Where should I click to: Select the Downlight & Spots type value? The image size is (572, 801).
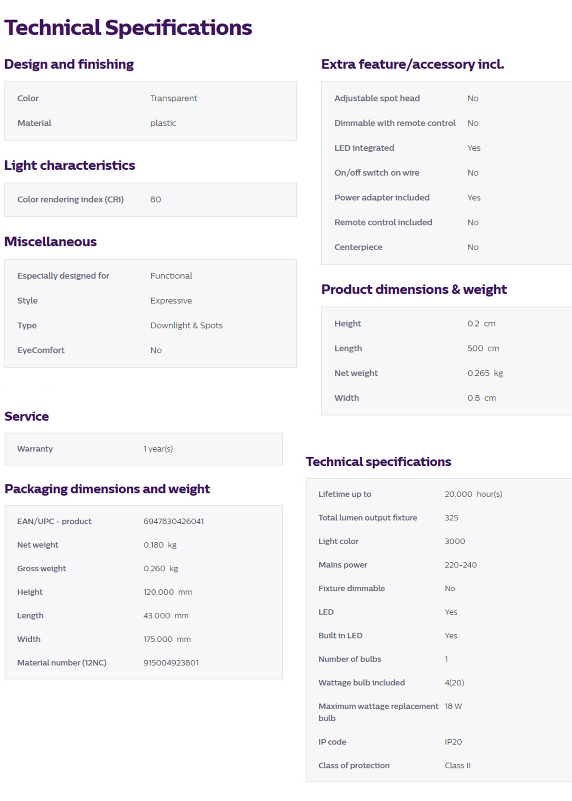pos(186,325)
